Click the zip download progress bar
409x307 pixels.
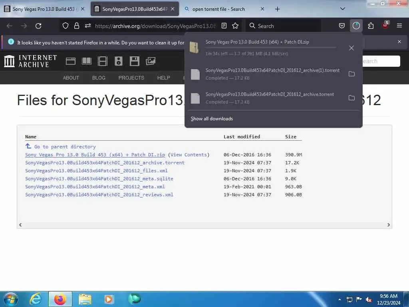(x=270, y=48)
